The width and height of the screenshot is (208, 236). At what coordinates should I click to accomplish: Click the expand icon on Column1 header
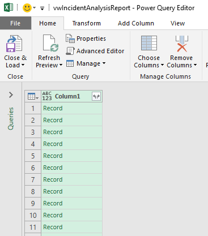(96, 96)
